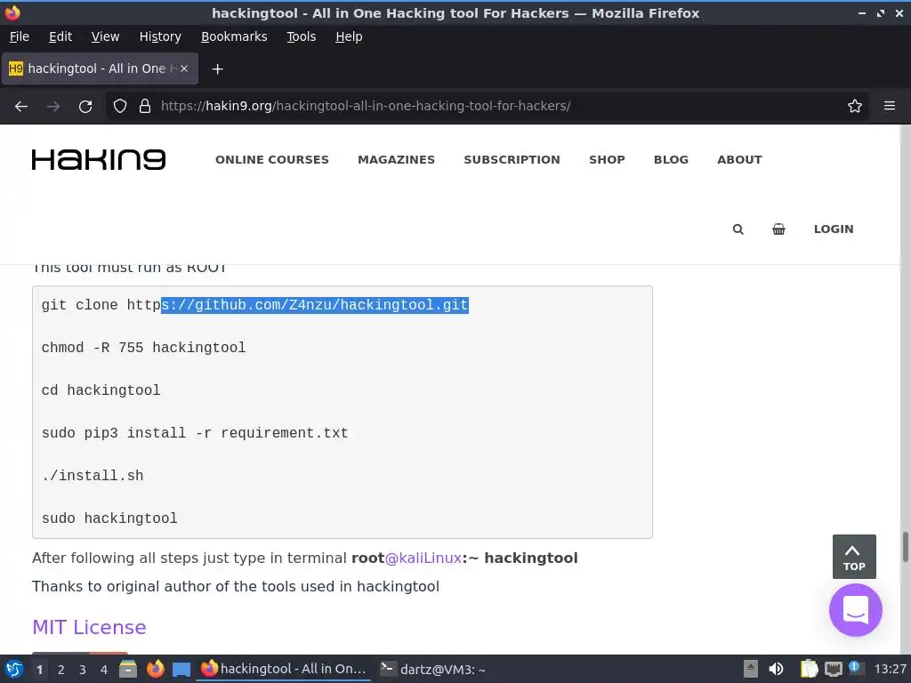911x683 pixels.
Task: Click the git clone command line
Action: [x=255, y=305]
